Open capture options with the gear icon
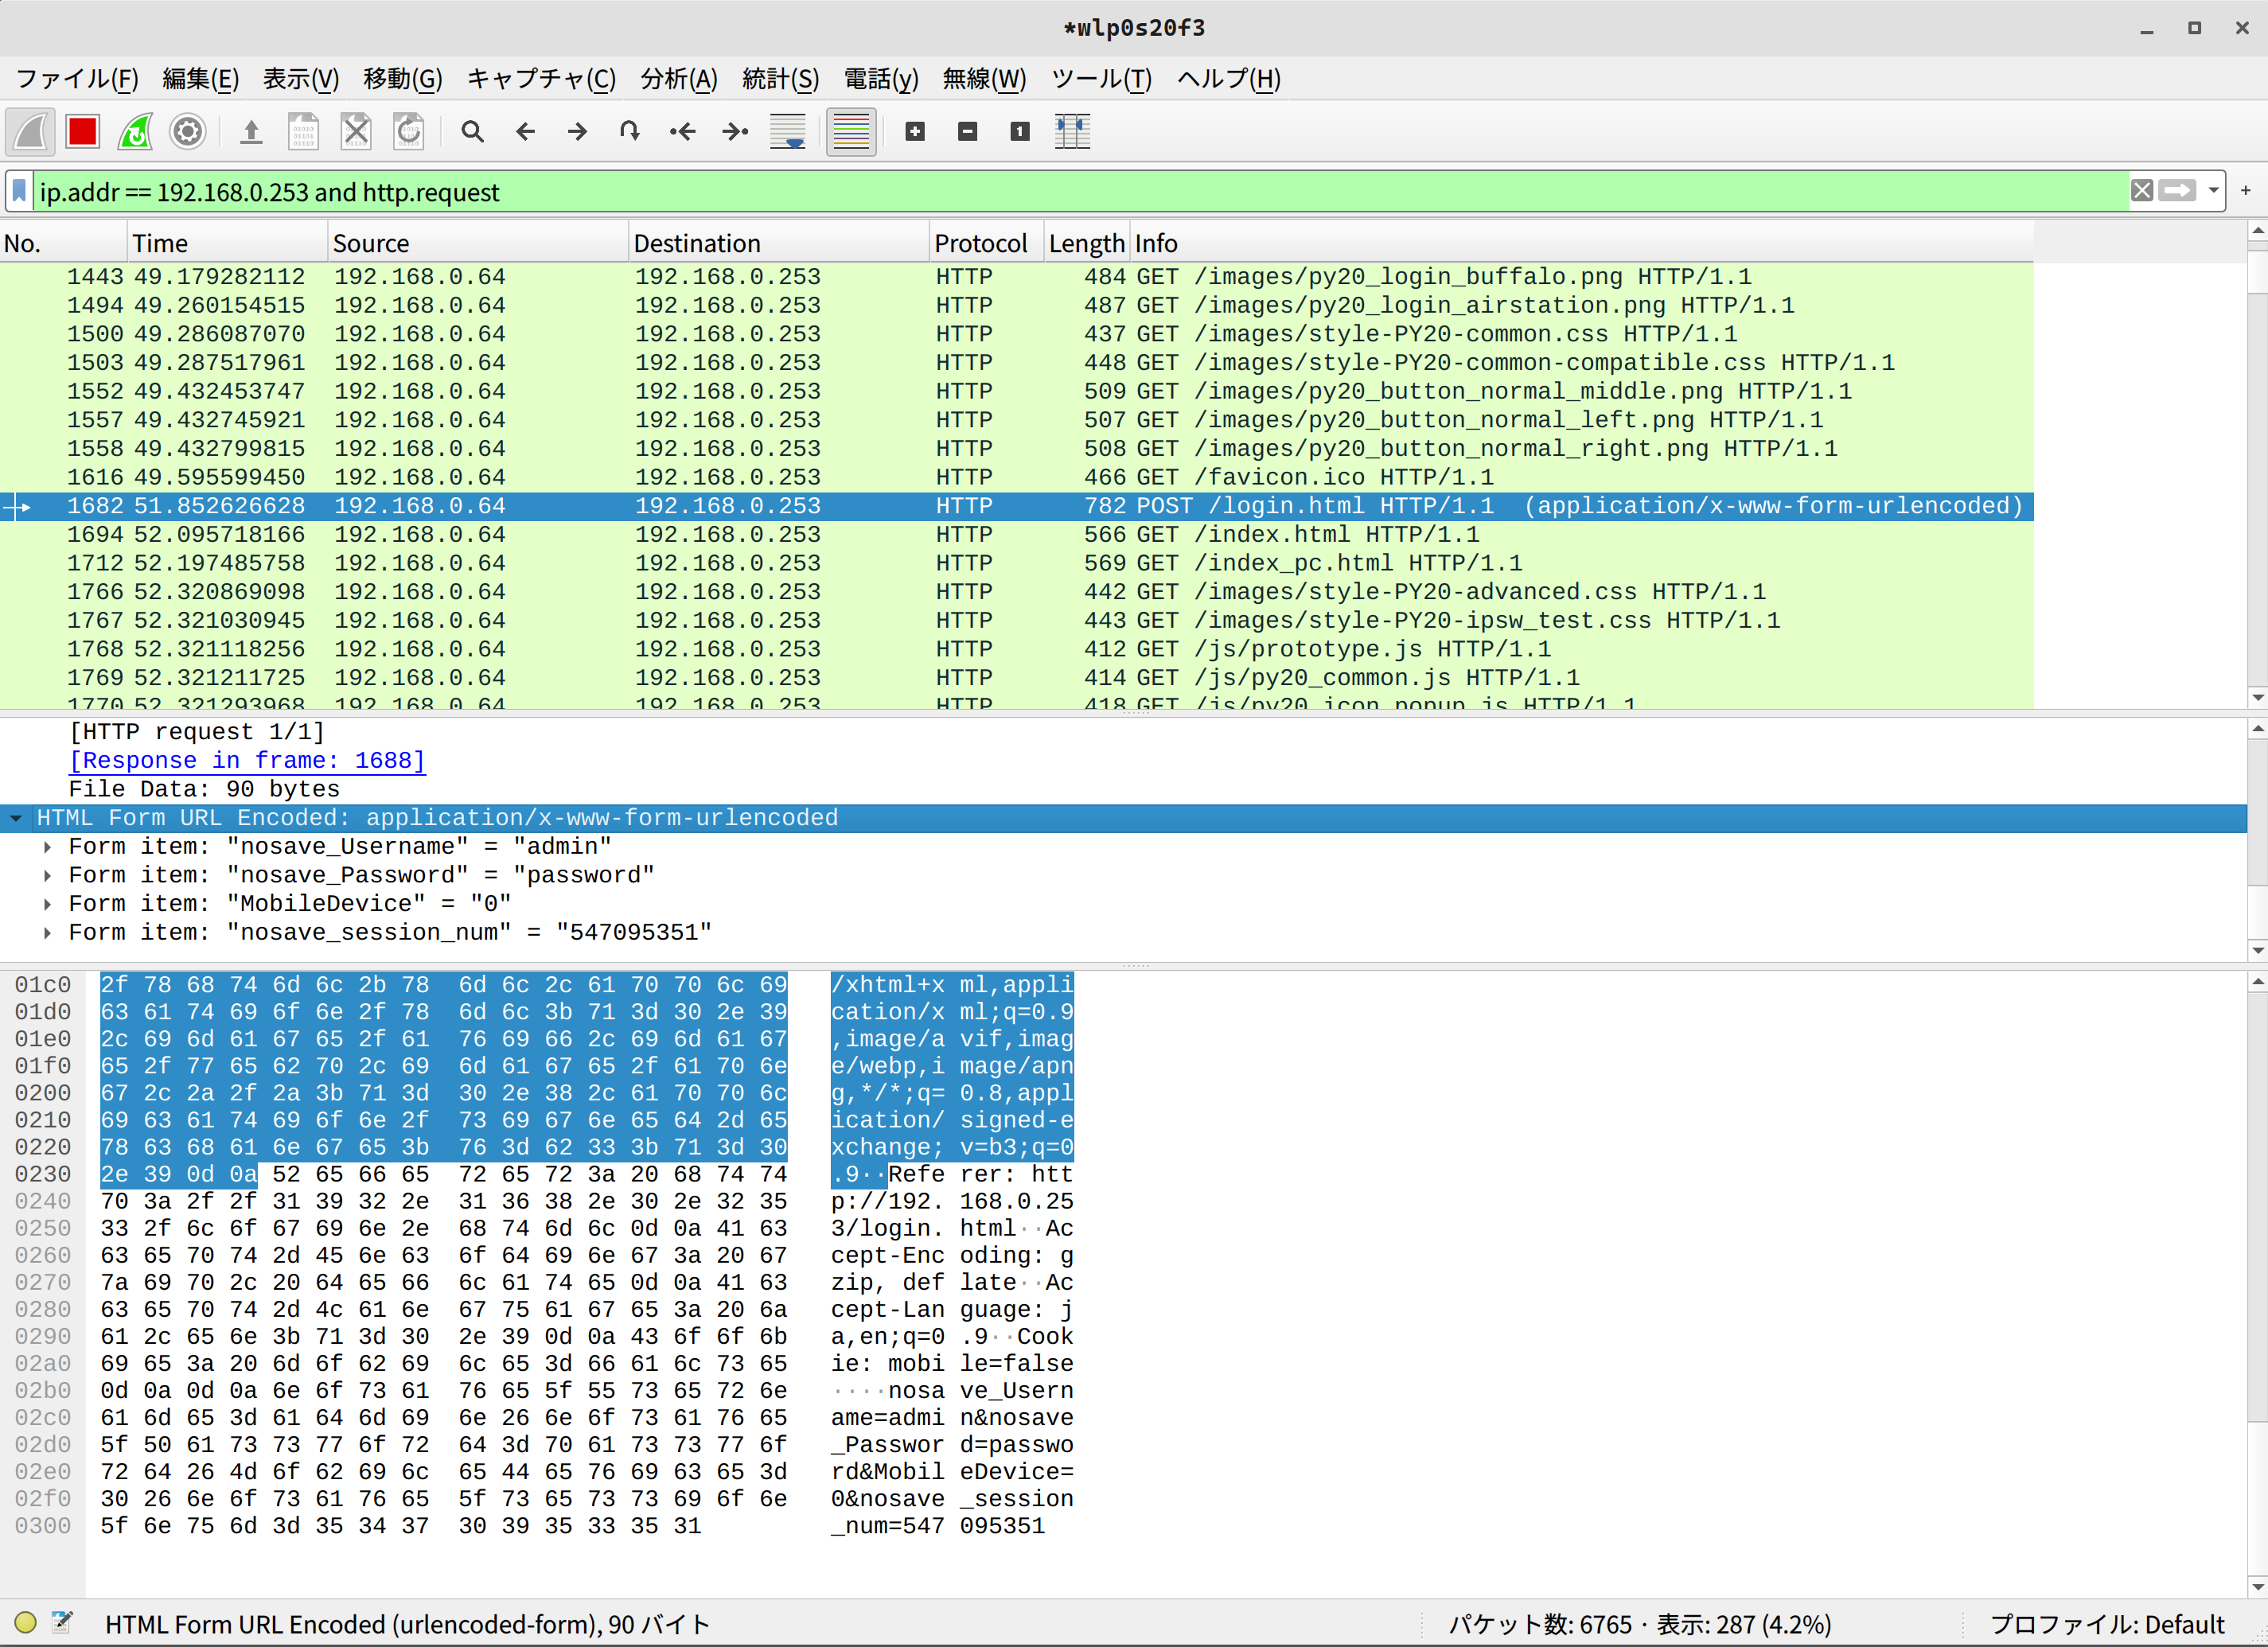2268x1647 pixels. (x=188, y=131)
